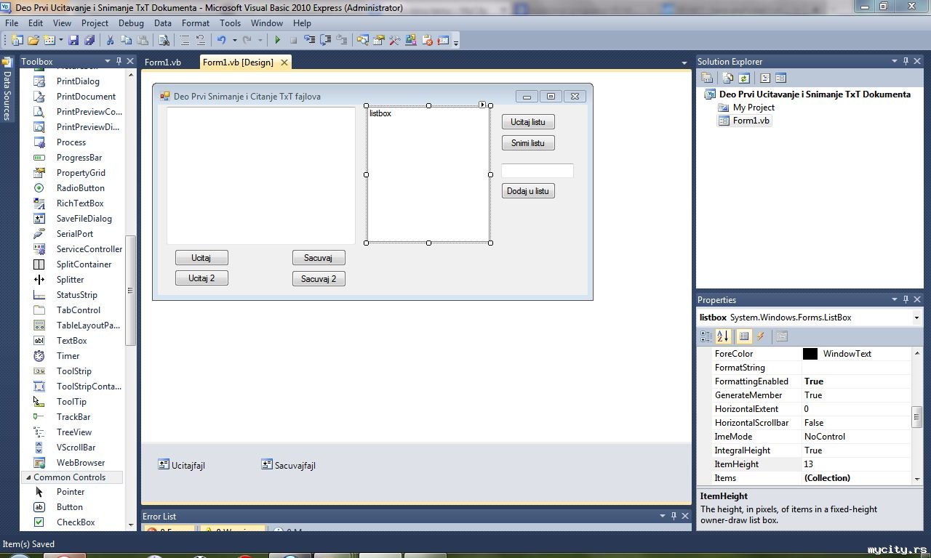Collapse the Common Controls toolbox group
The image size is (931, 558).
point(28,477)
